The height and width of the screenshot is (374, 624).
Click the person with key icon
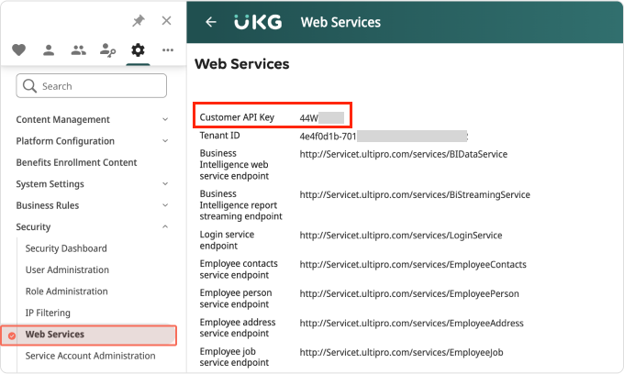pos(107,50)
